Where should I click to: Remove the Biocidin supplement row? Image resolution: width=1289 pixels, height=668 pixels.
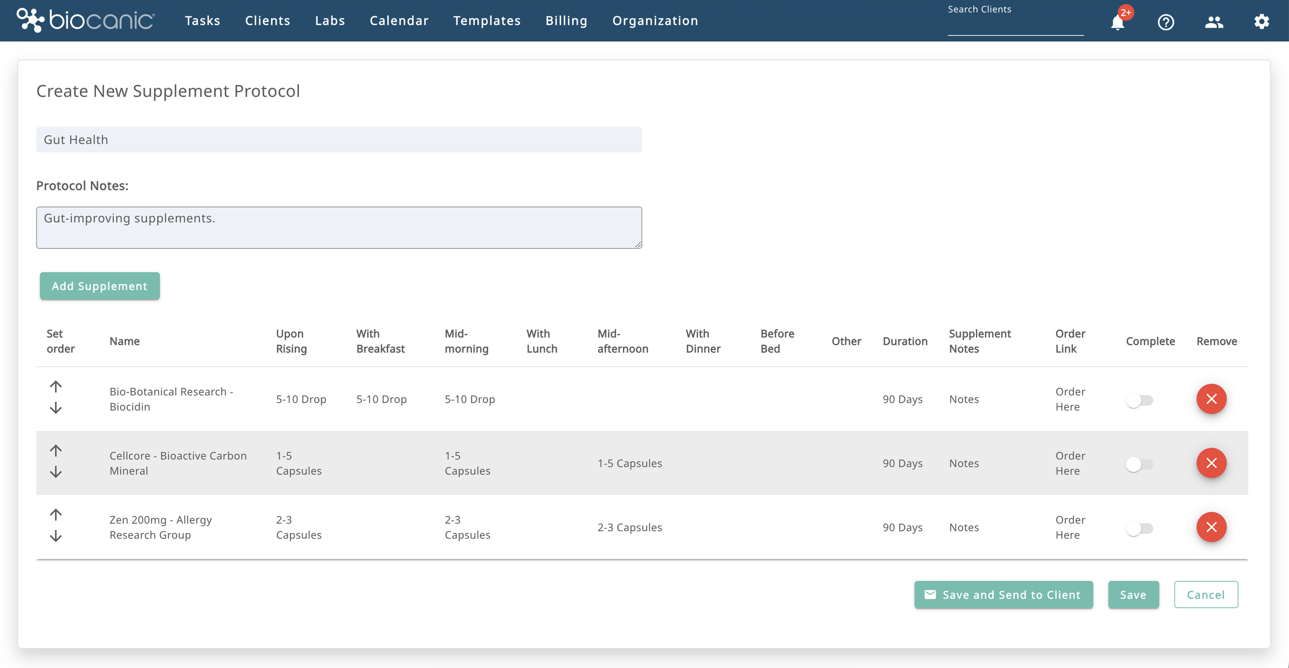point(1211,399)
